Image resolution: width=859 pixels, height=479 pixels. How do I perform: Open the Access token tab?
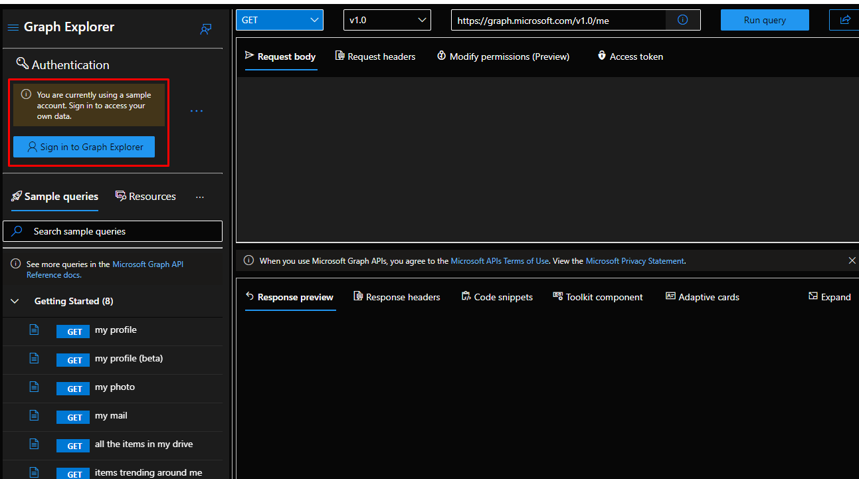[x=630, y=56]
